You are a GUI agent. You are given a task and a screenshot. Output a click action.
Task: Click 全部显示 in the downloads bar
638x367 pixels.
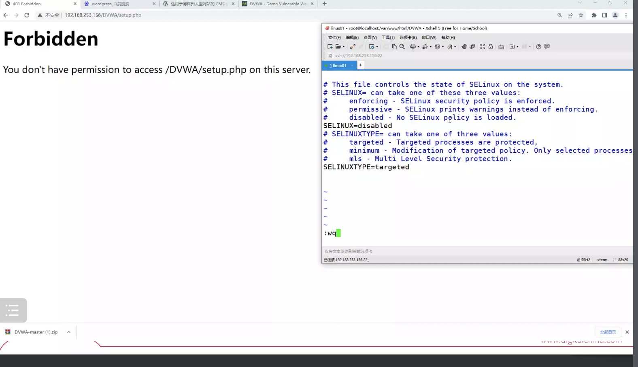point(608,332)
